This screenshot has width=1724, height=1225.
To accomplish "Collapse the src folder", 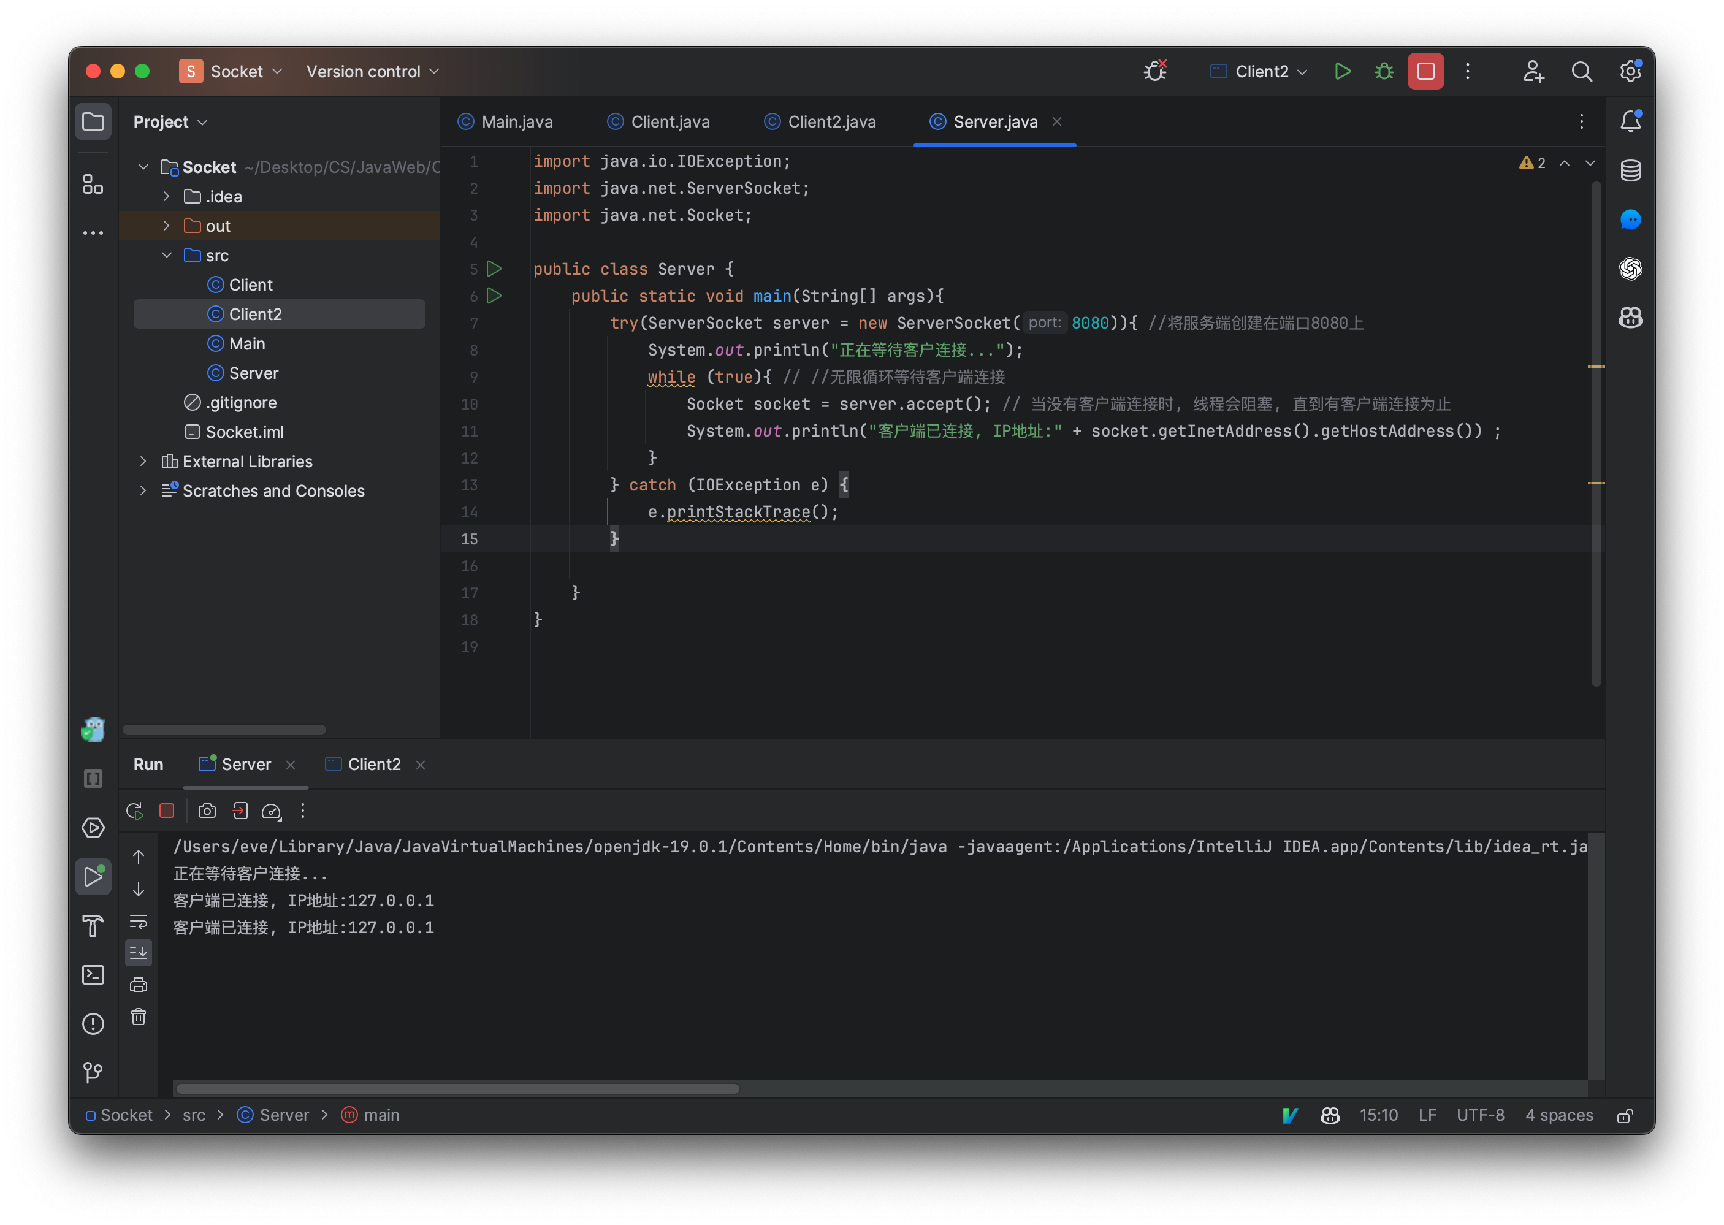I will click(x=167, y=255).
